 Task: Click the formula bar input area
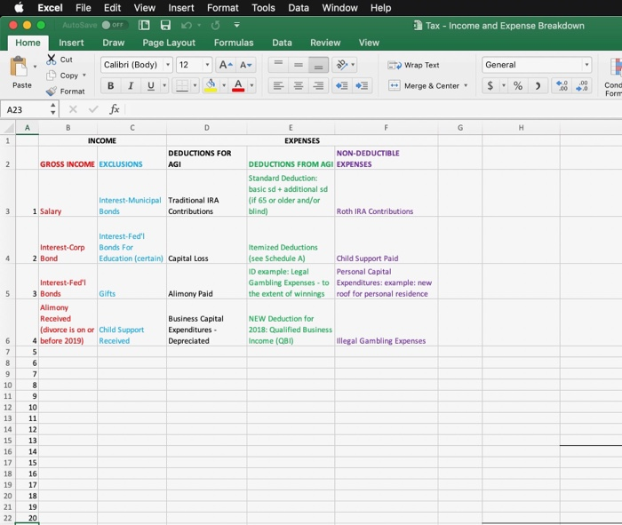pos(373,109)
